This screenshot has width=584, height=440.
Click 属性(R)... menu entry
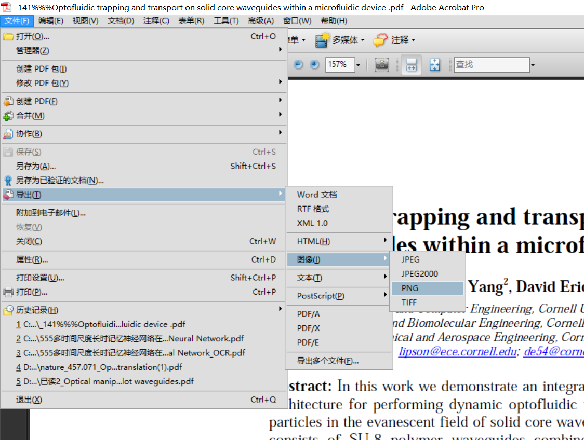tap(144, 259)
